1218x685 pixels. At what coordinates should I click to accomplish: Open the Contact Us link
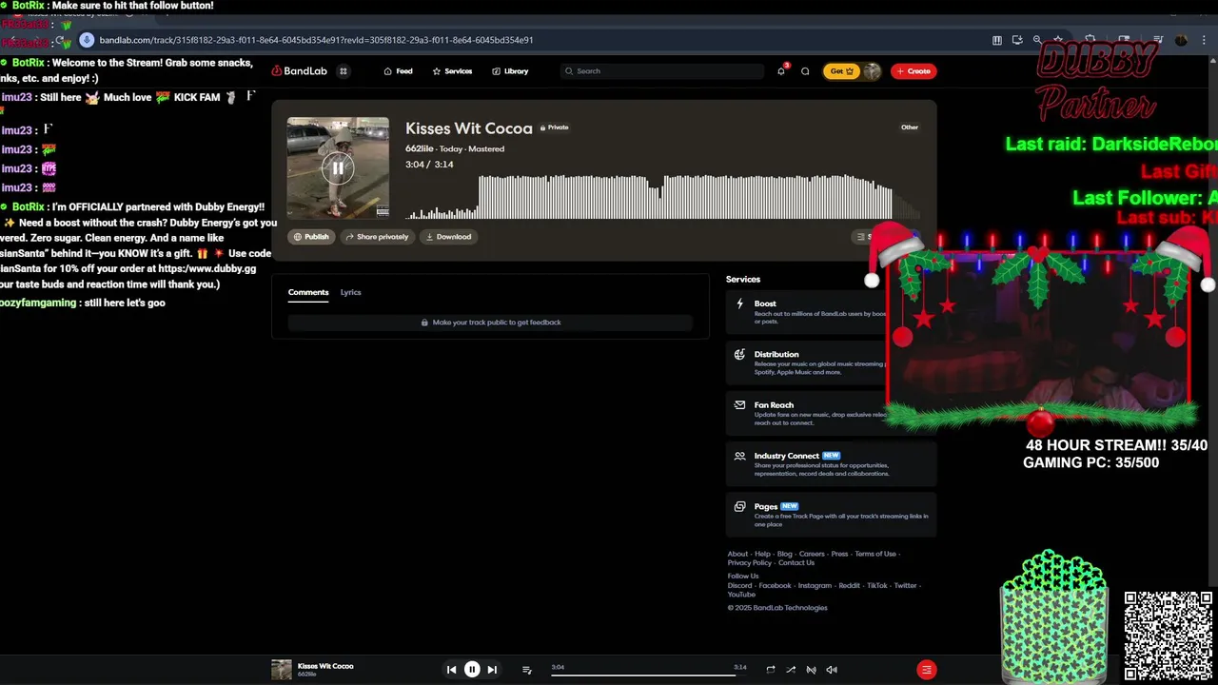796,562
